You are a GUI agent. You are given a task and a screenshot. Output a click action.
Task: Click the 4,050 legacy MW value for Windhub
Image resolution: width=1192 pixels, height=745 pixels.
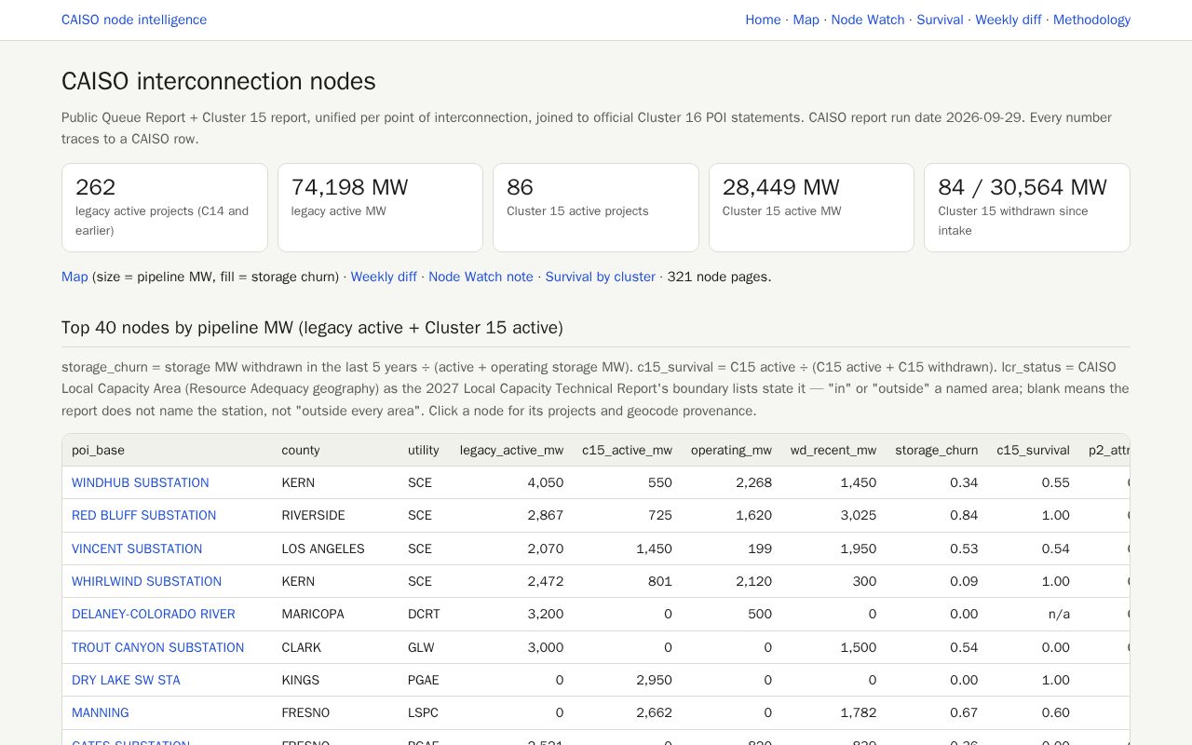coord(545,482)
